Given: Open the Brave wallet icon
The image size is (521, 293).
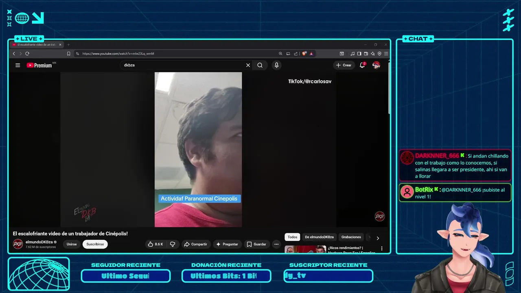Looking at the screenshot, I should click(366, 53).
